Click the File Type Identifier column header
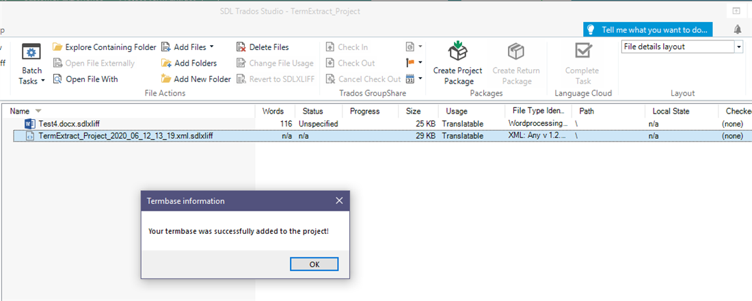The height and width of the screenshot is (301, 752). pos(539,111)
